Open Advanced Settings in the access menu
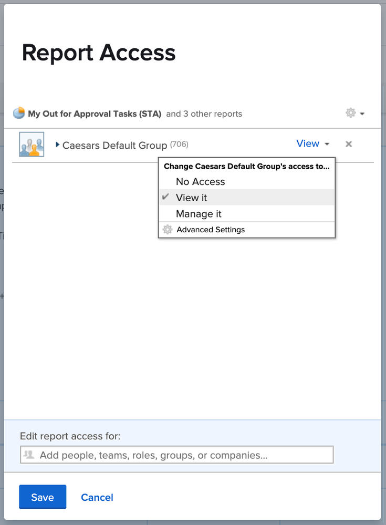 click(211, 230)
